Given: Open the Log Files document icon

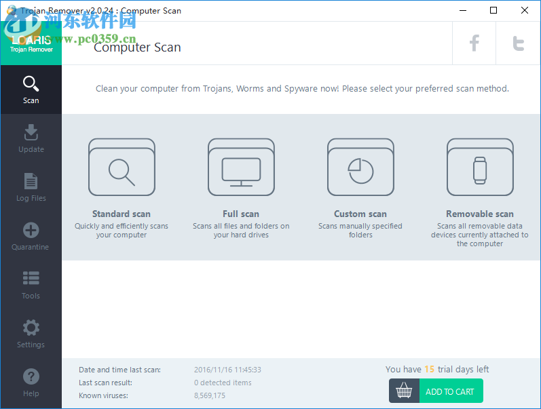Looking at the screenshot, I should pyautogui.click(x=31, y=181).
